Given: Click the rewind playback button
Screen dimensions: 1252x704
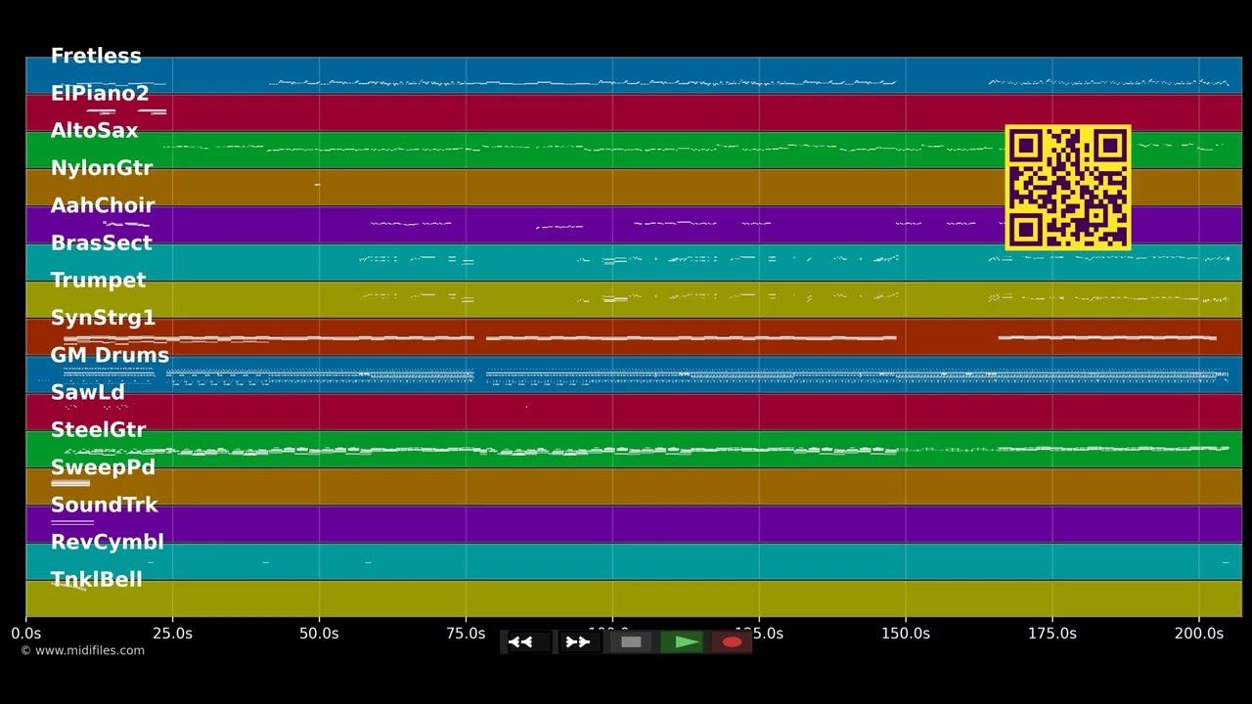Looking at the screenshot, I should 528,642.
